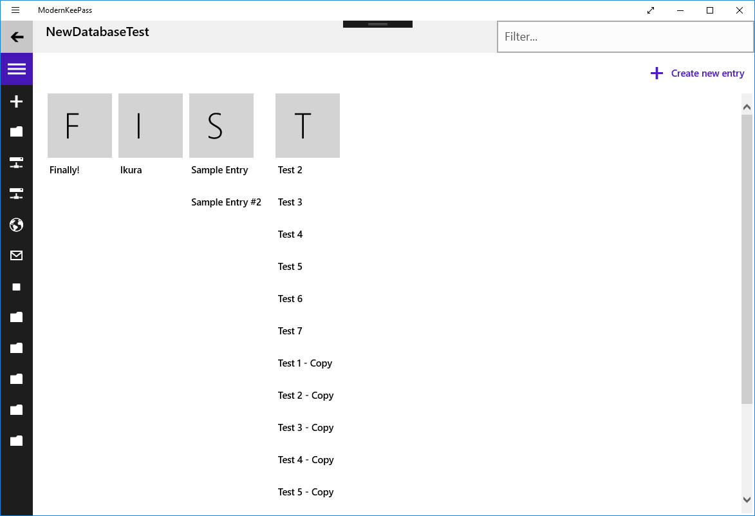Click the Filter search field

625,37
